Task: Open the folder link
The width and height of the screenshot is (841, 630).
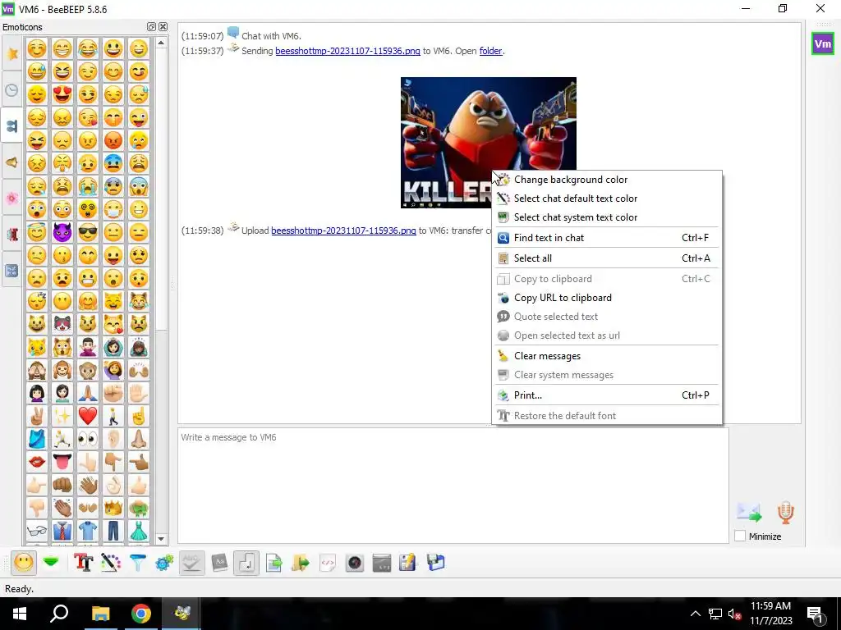Action: pyautogui.click(x=491, y=51)
